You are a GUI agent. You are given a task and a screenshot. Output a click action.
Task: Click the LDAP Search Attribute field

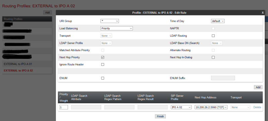(x=86, y=107)
